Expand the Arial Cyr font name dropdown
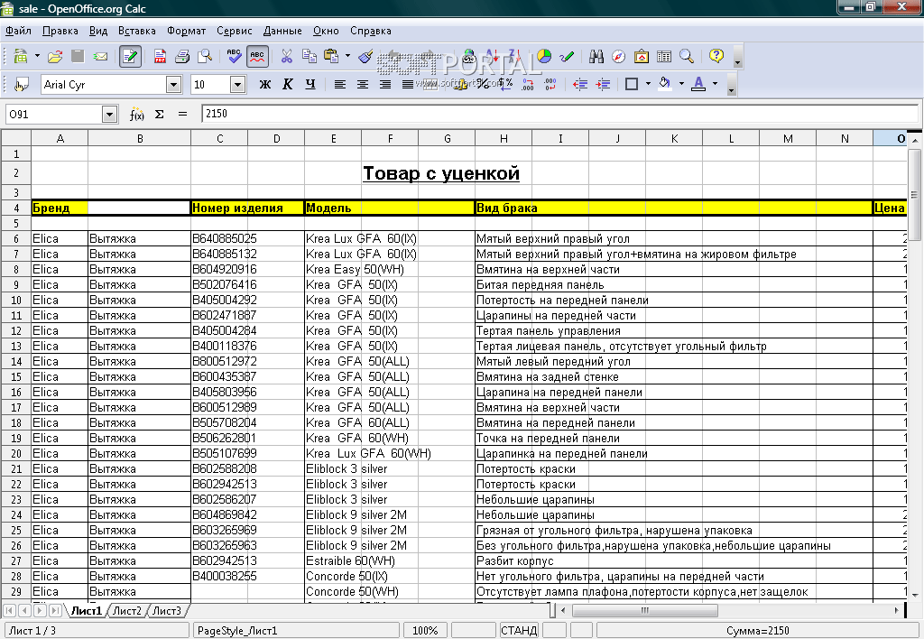Image resolution: width=924 pixels, height=639 pixels. pyautogui.click(x=173, y=85)
